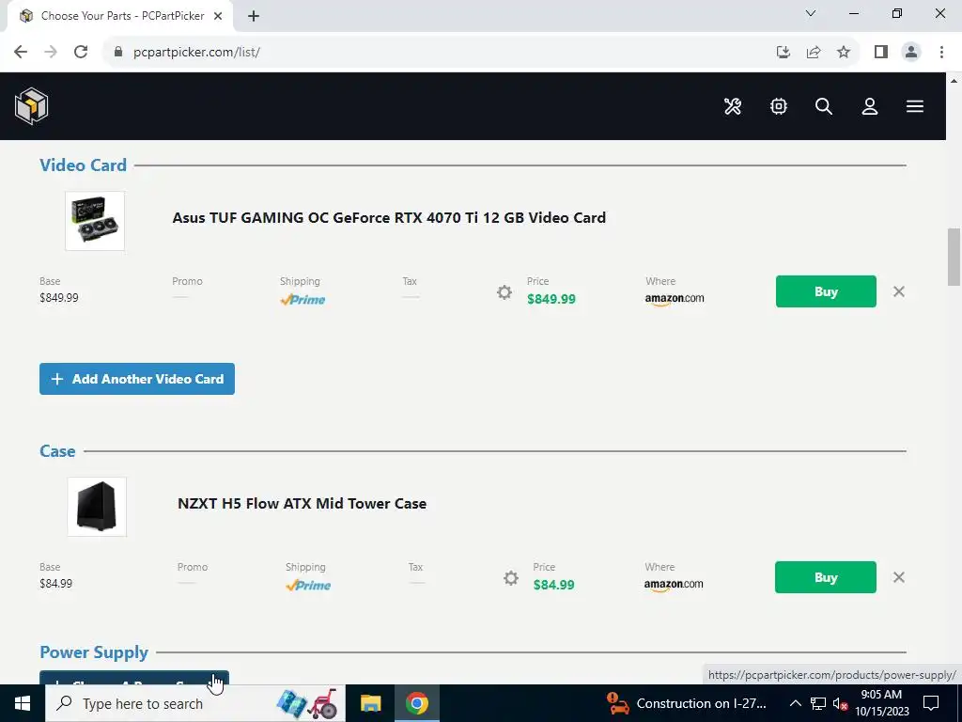This screenshot has height=722, width=962.
Task: Buy the NZXT H5 Flow case
Action: 825,577
